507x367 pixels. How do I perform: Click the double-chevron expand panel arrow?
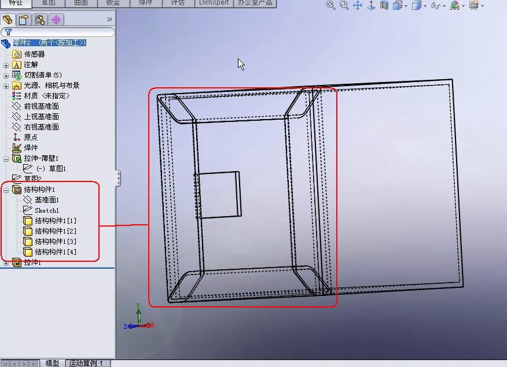coord(109,20)
